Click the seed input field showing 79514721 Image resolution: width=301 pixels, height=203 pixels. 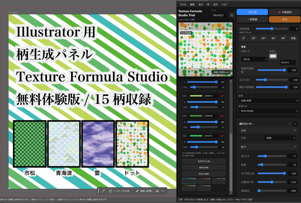coord(219,15)
